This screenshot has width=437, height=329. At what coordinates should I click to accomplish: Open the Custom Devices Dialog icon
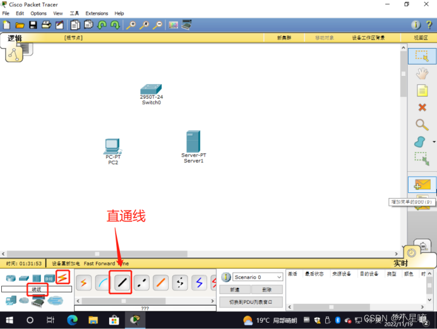186,25
